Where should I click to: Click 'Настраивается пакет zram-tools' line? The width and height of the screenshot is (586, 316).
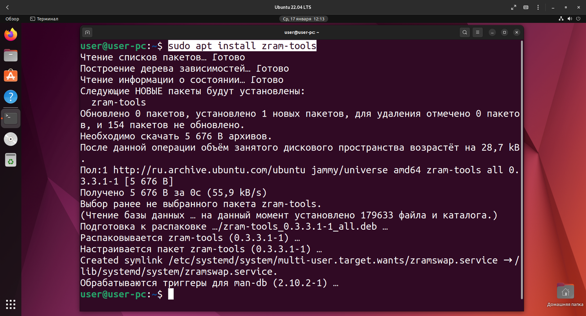tap(201, 249)
